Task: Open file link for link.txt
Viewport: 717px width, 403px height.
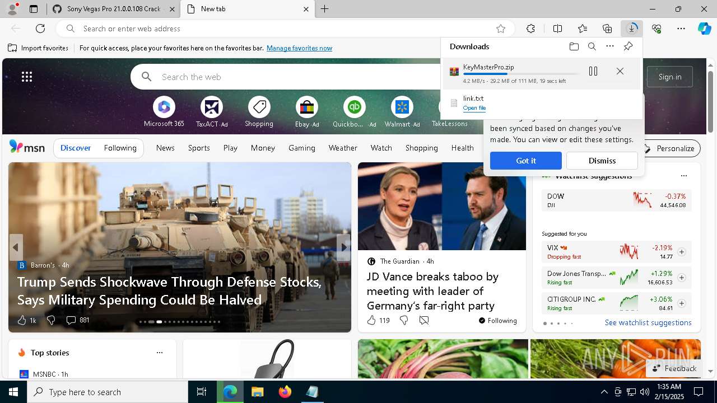Action: click(474, 108)
